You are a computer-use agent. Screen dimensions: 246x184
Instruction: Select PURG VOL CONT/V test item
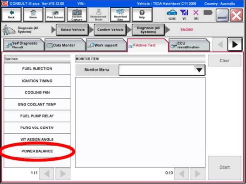pyautogui.click(x=37, y=128)
